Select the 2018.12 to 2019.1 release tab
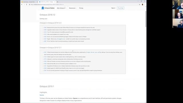The height and width of the screenshot is (103, 183). coord(47,2)
